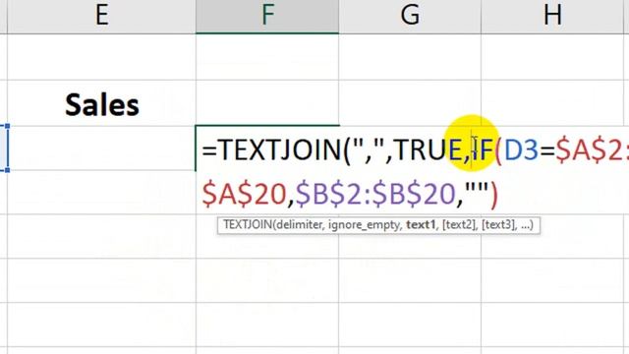Image resolution: width=629 pixels, height=354 pixels.
Task: Place cursor on D3 reference in formula
Action: [520, 149]
